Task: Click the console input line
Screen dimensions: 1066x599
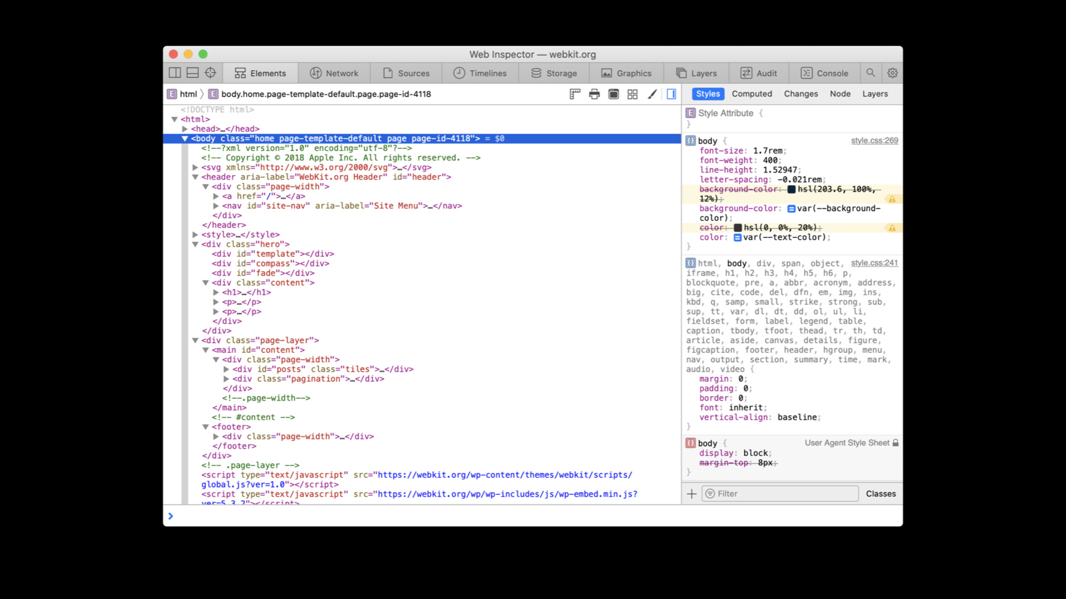Action: (533, 516)
